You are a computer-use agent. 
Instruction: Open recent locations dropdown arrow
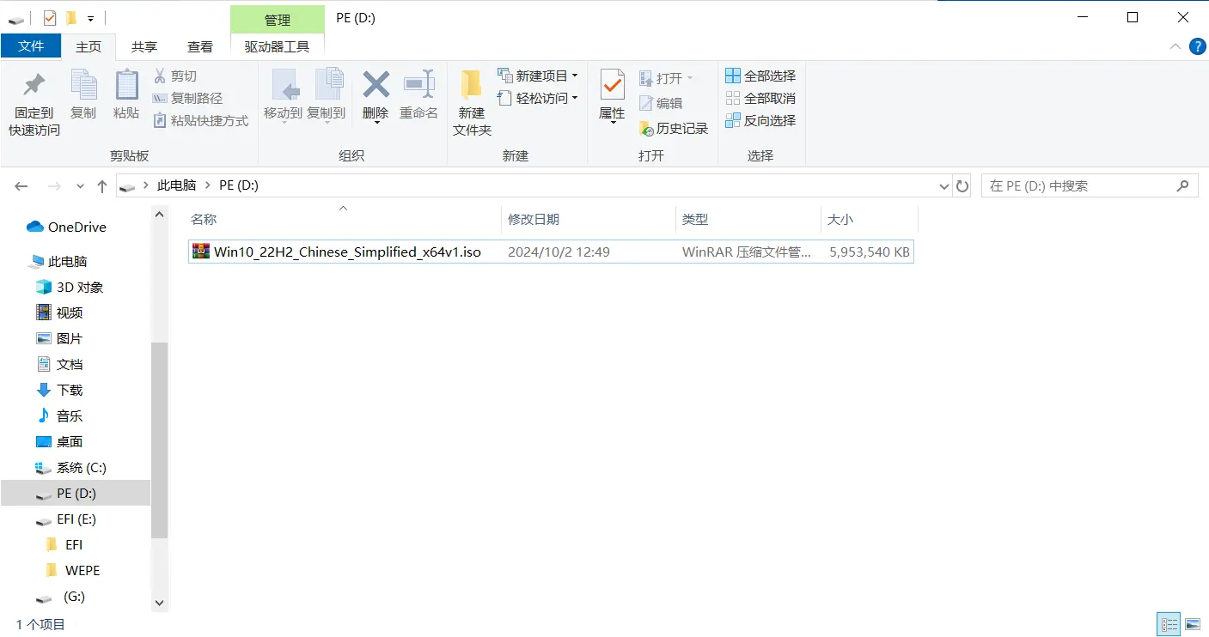pos(81,185)
